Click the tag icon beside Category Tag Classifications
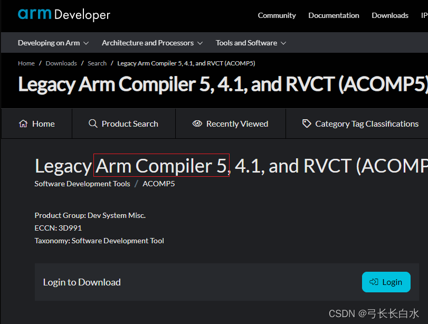The image size is (428, 324). (x=307, y=123)
